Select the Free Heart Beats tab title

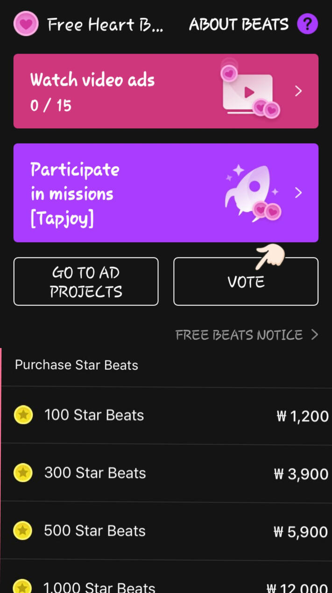[x=105, y=24]
